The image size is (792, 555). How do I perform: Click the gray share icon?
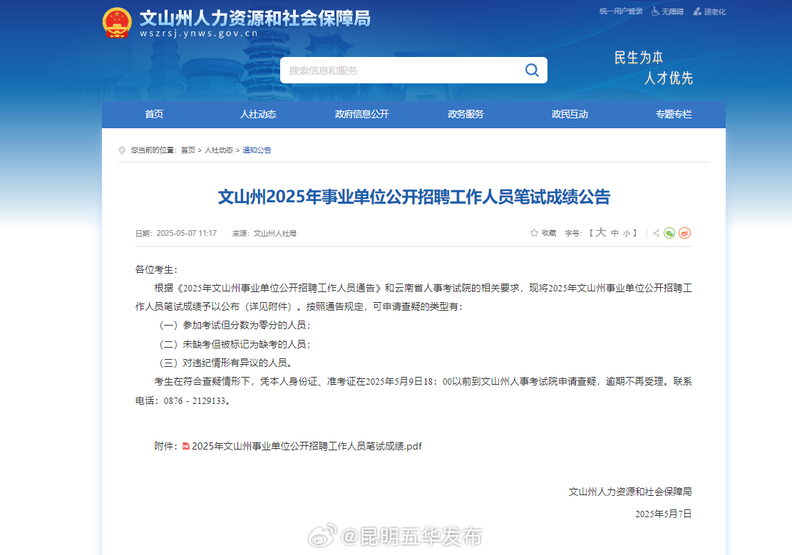pos(656,233)
